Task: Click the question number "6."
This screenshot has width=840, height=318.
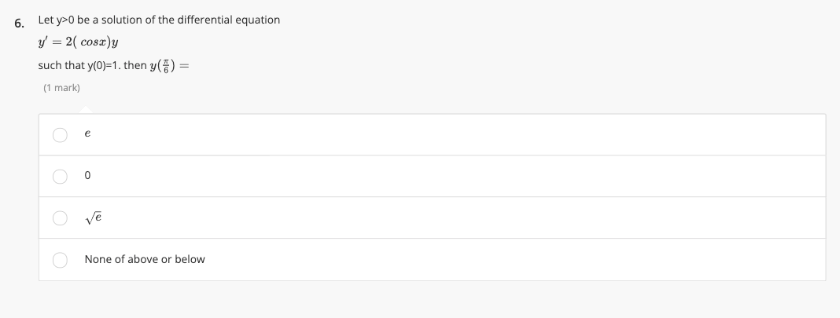Action: [20, 22]
